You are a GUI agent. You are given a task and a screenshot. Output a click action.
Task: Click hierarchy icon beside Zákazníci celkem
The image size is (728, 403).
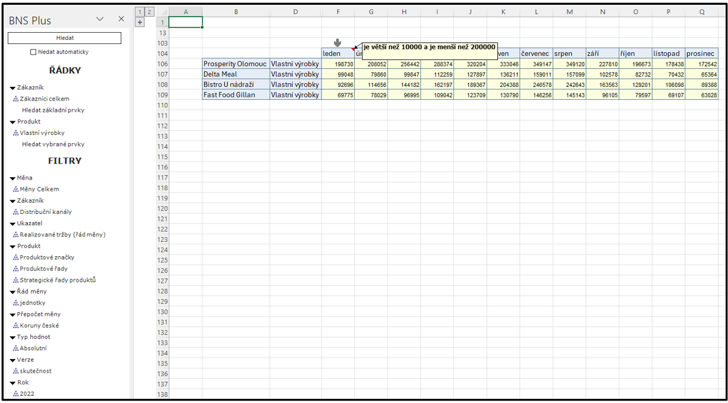pyautogui.click(x=15, y=99)
